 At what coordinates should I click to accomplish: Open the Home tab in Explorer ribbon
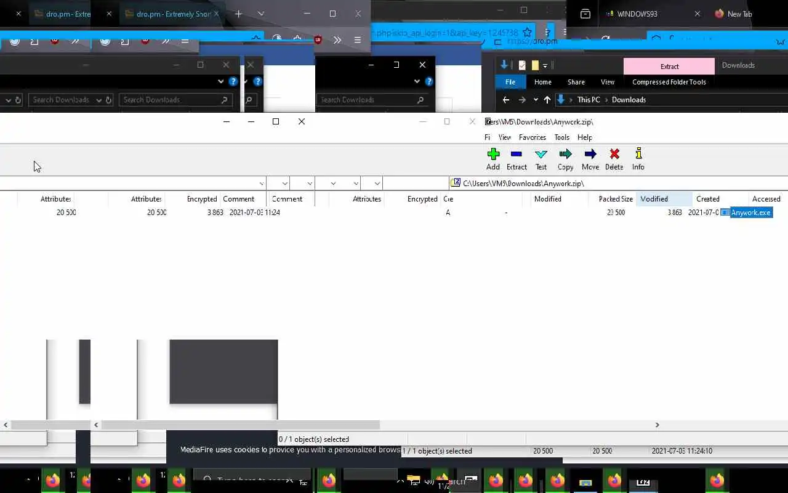point(543,82)
